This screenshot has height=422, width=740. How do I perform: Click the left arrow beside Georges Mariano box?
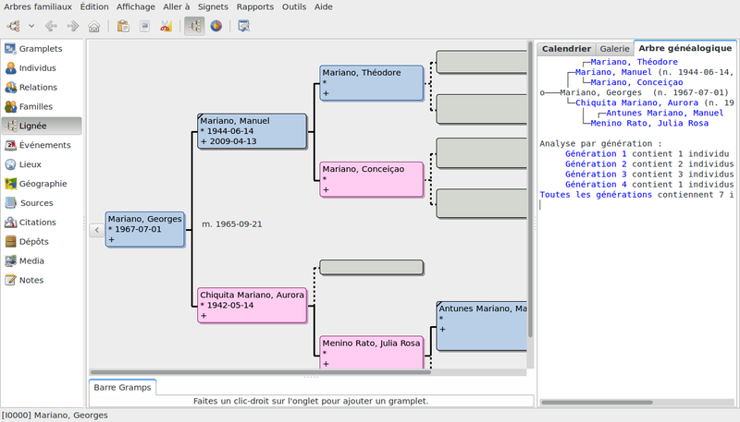[x=95, y=230]
